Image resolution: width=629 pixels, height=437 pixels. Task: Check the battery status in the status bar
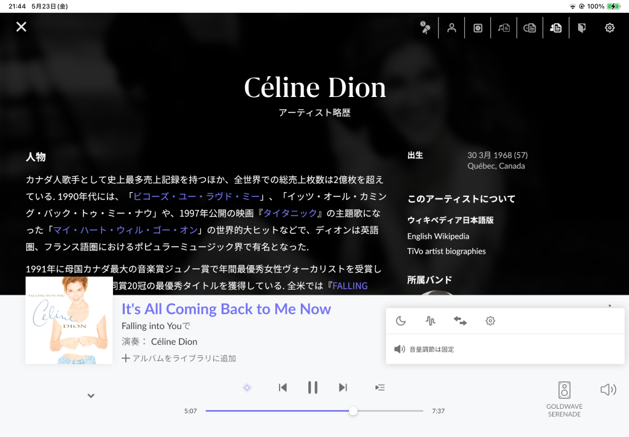pos(614,6)
